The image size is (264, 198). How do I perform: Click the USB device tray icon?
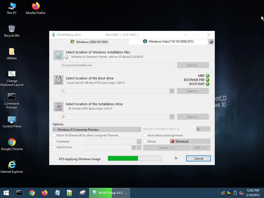(235, 193)
